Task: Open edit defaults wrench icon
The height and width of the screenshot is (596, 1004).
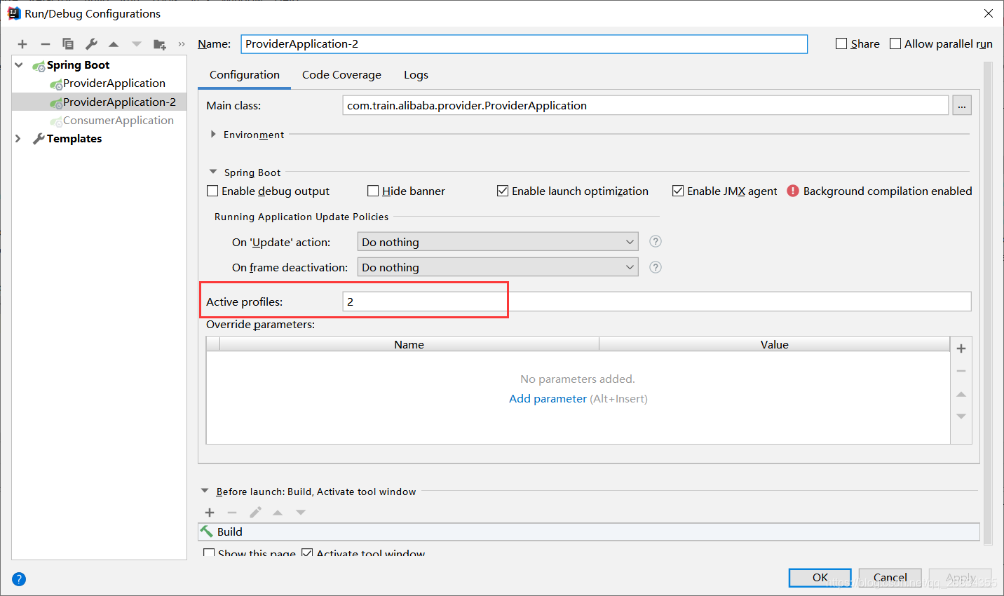Action: tap(91, 44)
